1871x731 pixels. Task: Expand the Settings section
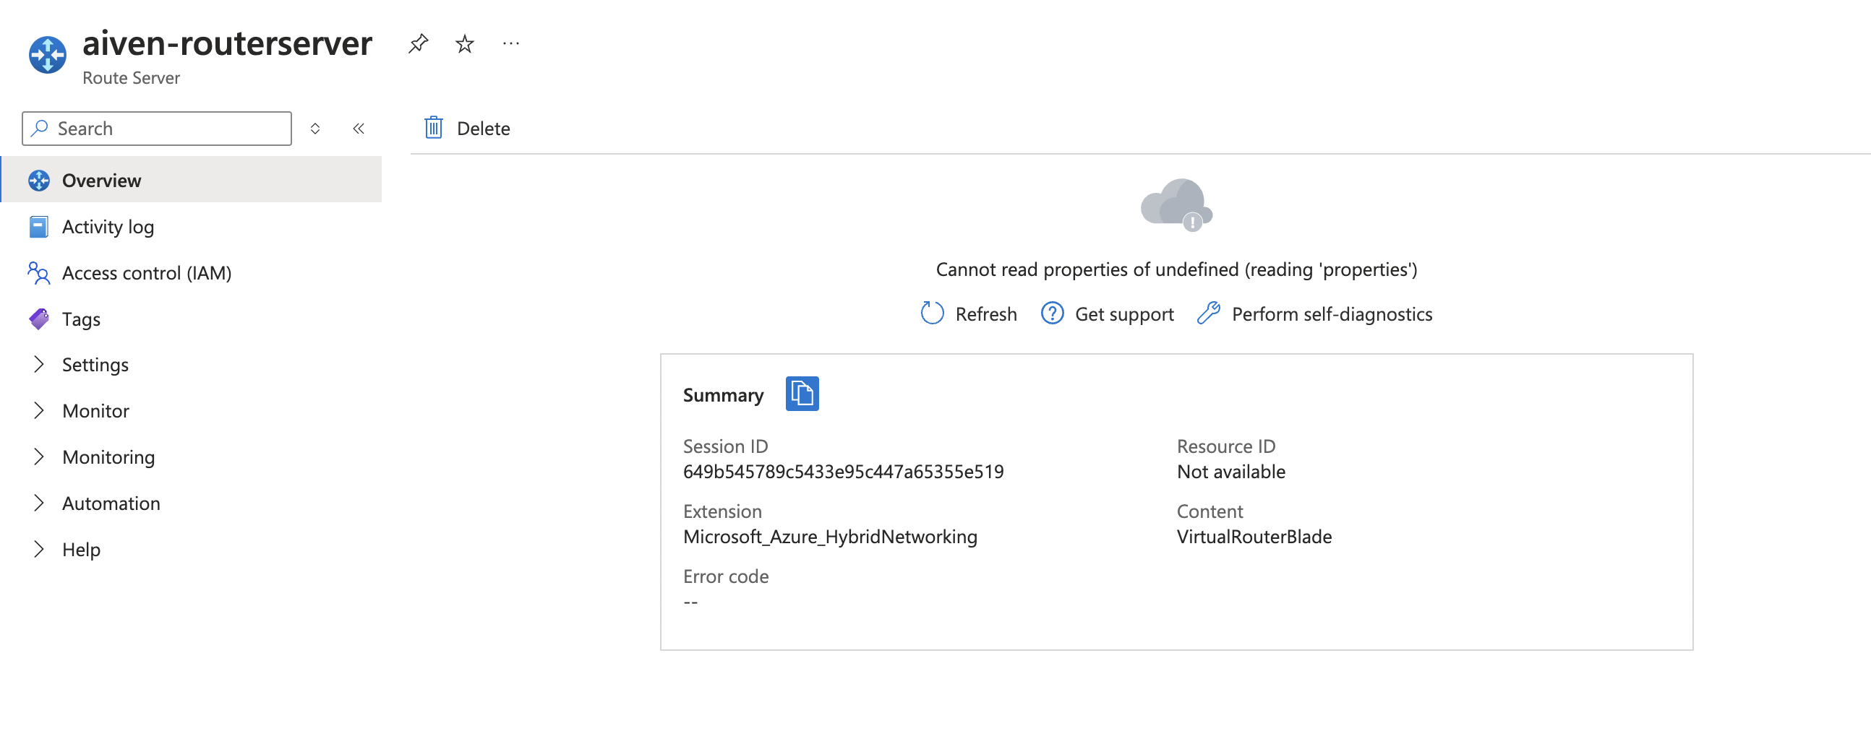tap(39, 364)
